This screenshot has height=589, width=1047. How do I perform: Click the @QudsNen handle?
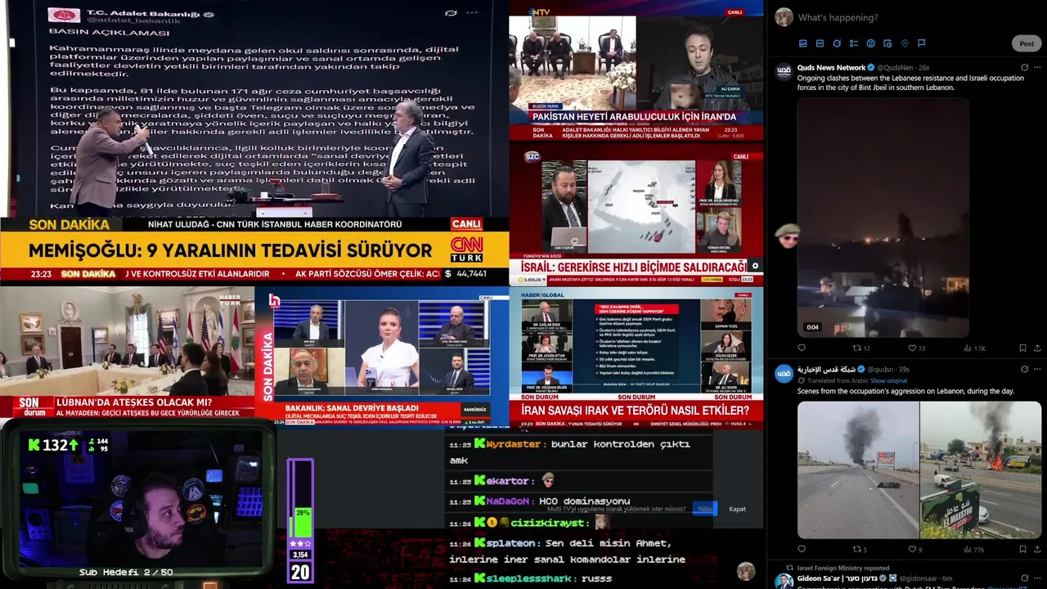point(896,67)
